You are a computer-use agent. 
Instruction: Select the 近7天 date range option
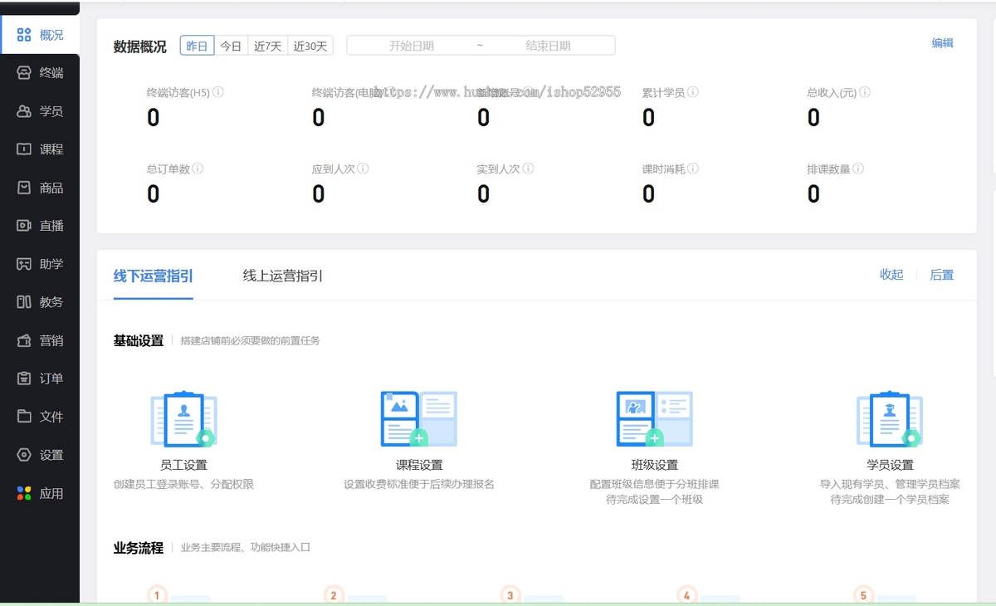[x=268, y=46]
